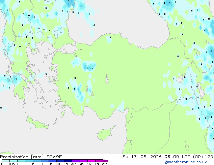Click the '25' legend scale label
Screen dimensions: 214x165
click(65, 164)
